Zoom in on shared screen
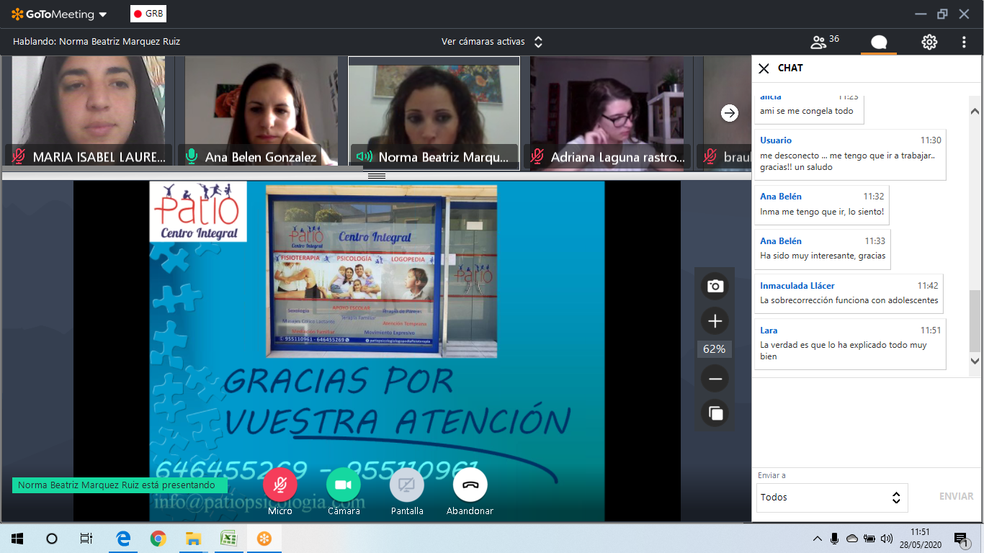Screen dimensions: 984x553 715,321
